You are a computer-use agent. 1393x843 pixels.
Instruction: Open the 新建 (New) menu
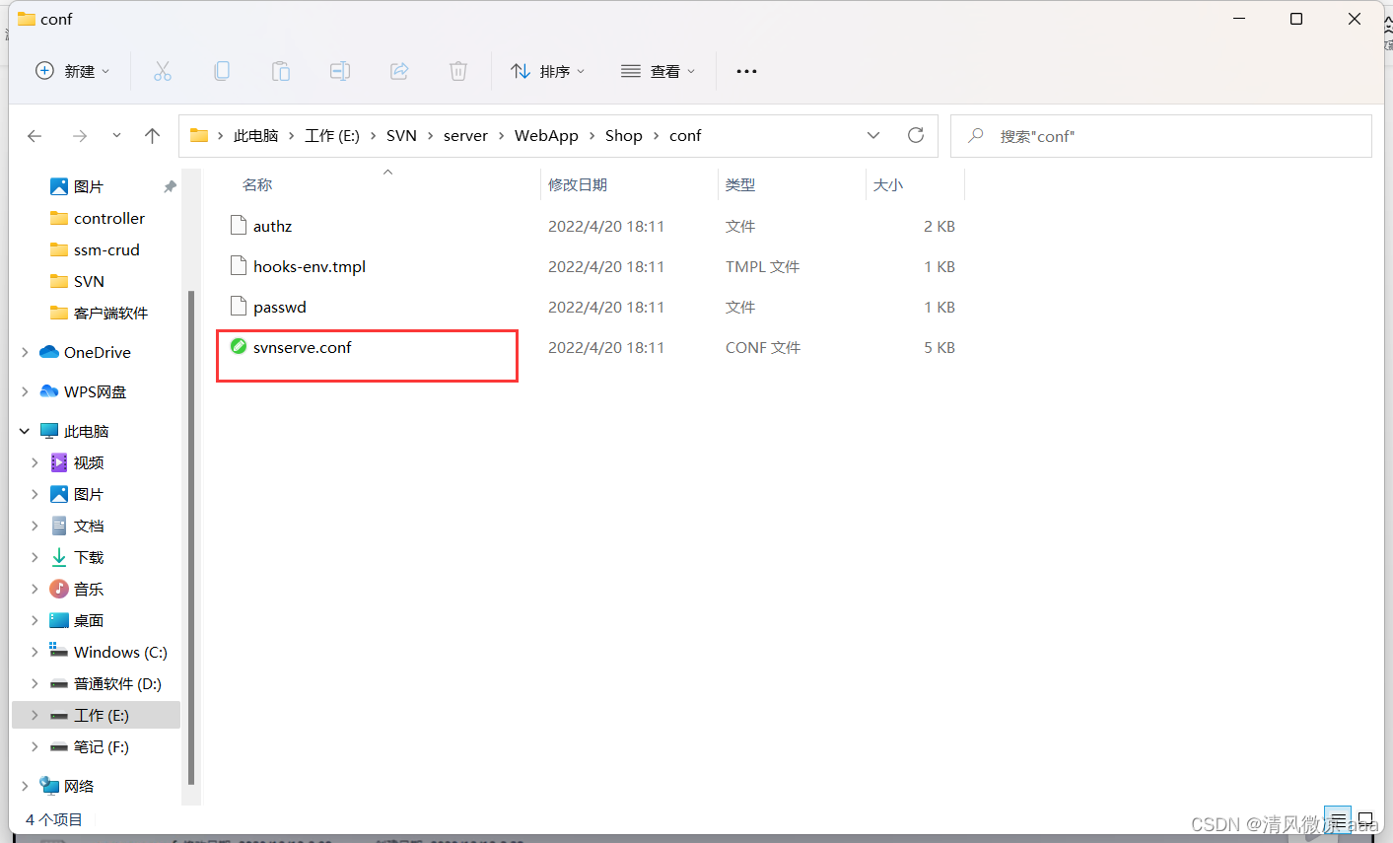[73, 71]
